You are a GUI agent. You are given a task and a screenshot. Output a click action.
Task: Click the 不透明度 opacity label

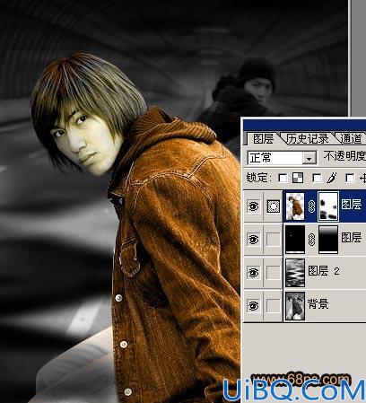pyautogui.click(x=344, y=155)
